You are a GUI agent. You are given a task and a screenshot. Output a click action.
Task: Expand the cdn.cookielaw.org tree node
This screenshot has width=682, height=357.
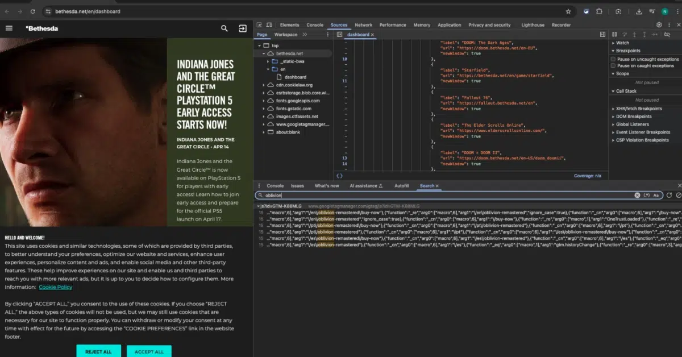click(x=264, y=85)
